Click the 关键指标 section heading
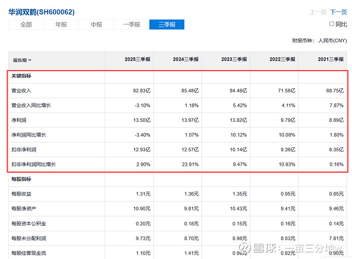The width and height of the screenshot is (352, 259). click(21, 76)
